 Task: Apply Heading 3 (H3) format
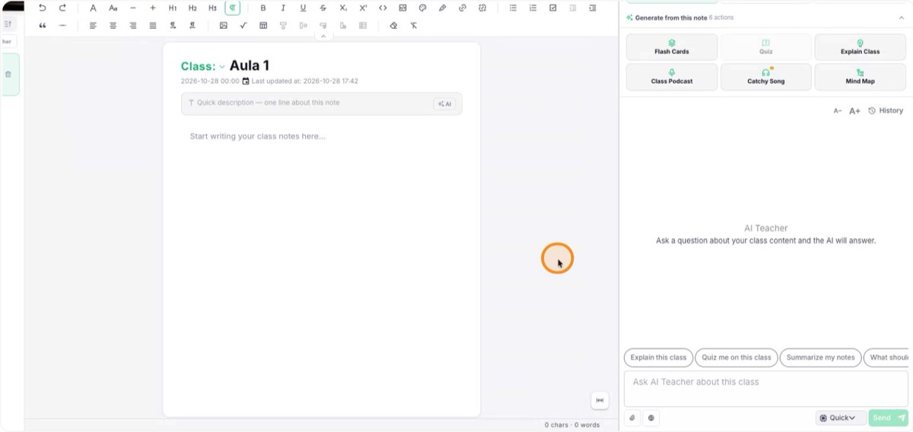(212, 8)
